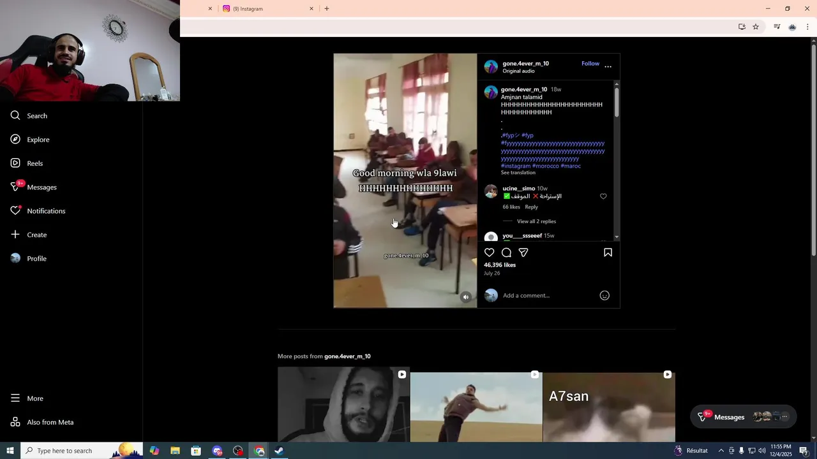Viewport: 817px width, 459px height.
Task: Open Discord from the taskbar
Action: (217, 451)
